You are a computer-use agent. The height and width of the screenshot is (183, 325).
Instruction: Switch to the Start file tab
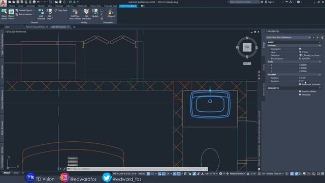(8, 27)
